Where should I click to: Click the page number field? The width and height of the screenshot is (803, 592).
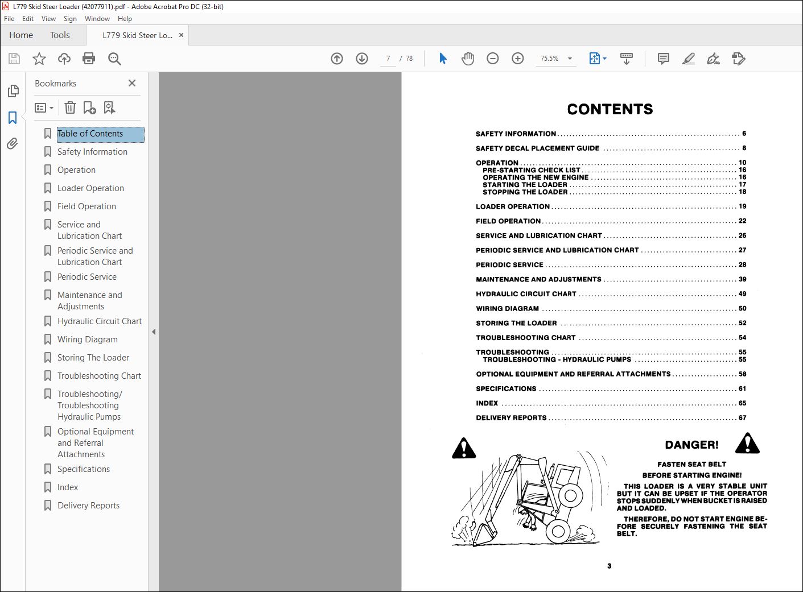(388, 59)
